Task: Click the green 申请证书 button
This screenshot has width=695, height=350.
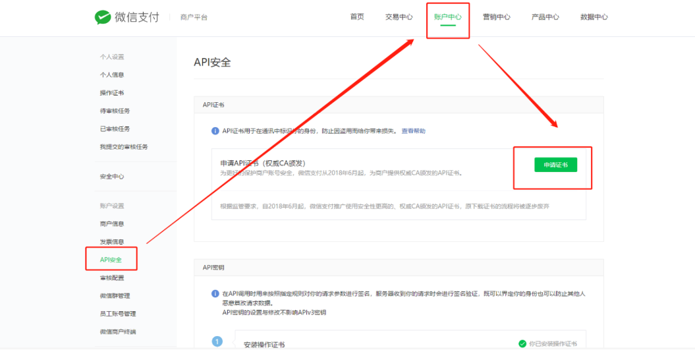Action: (x=556, y=165)
